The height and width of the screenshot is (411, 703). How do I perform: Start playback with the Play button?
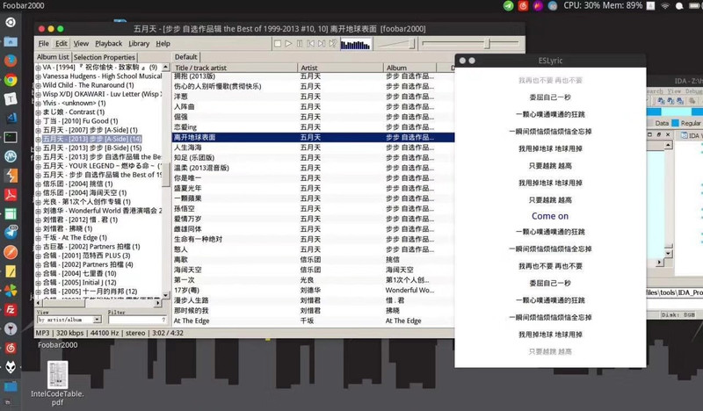click(x=289, y=44)
